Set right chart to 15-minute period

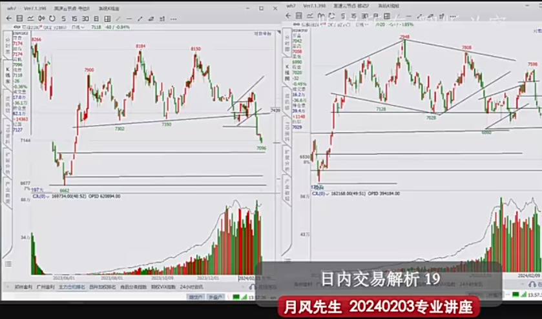pyautogui.click(x=353, y=16)
